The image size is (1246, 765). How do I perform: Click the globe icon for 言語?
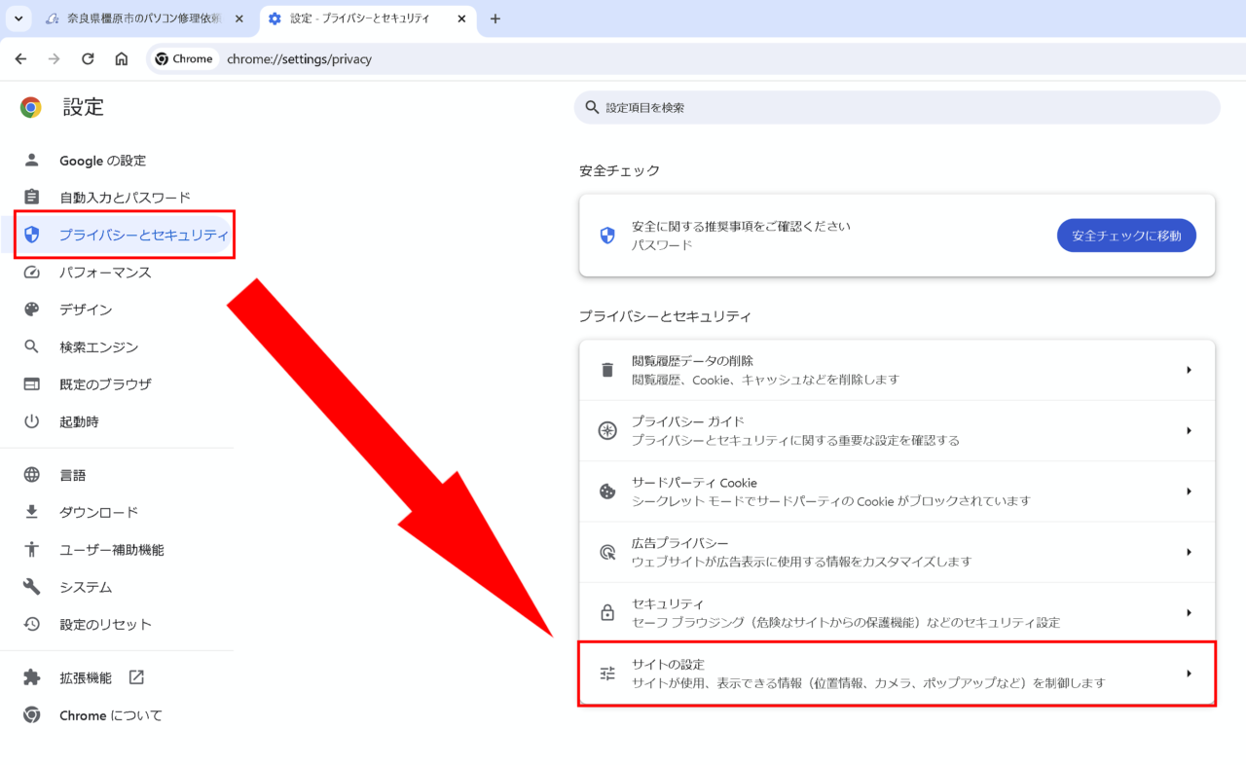(31, 475)
